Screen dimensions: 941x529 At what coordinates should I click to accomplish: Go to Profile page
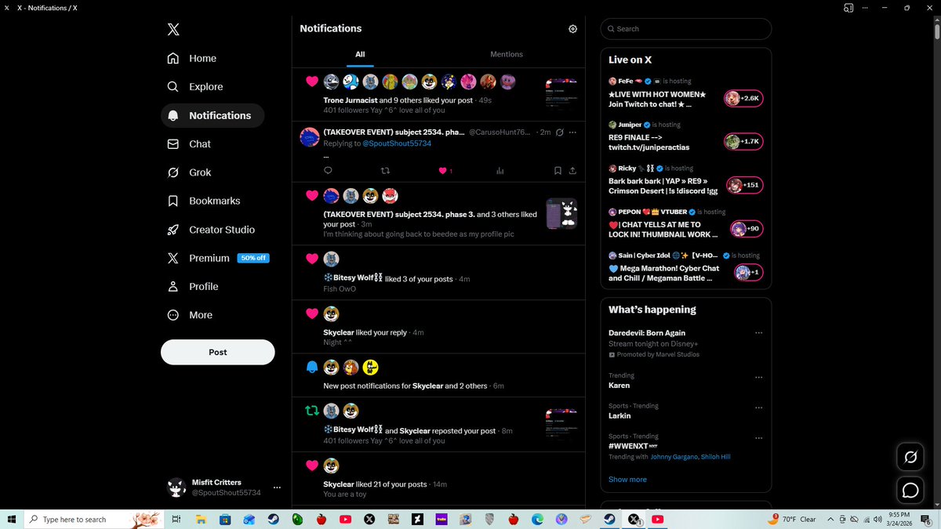(193, 287)
